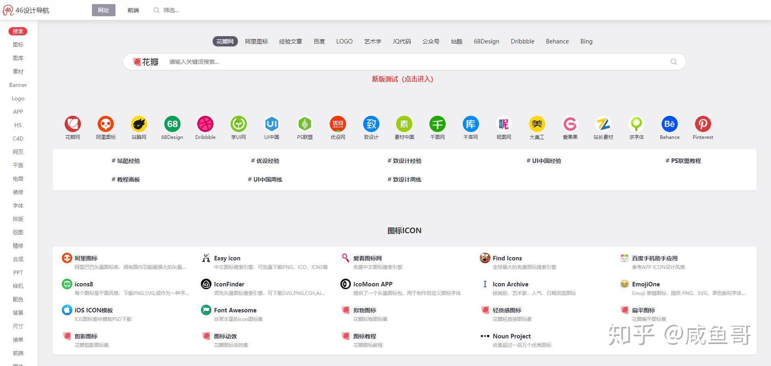Click the IcoMoon APP icon

click(346, 284)
